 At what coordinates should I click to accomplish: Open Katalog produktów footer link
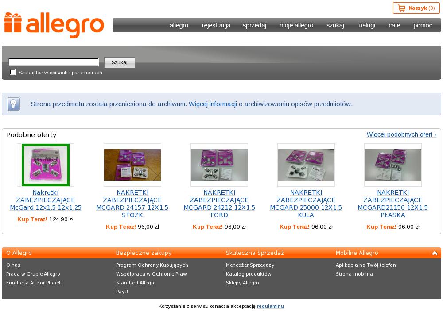pos(249,274)
